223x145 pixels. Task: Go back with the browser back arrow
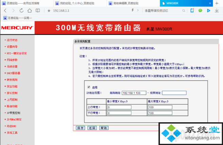click(x=5, y=11)
